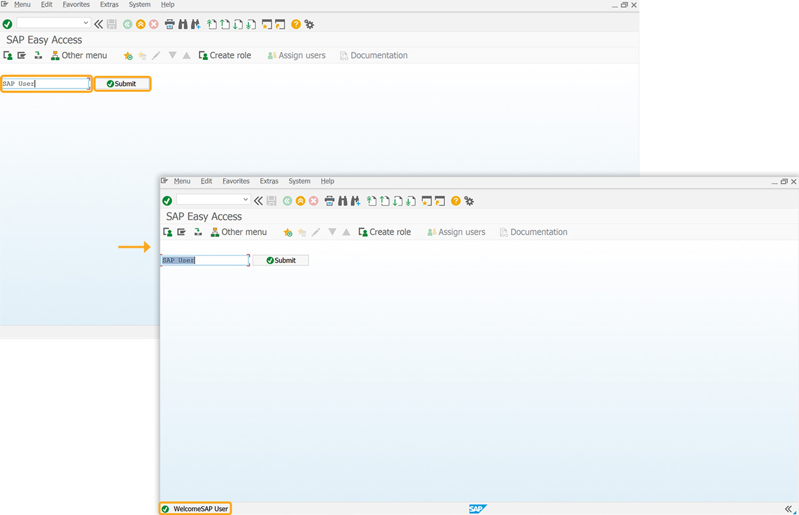Click Submit button in back window
The height and width of the screenshot is (515, 799).
(x=121, y=84)
